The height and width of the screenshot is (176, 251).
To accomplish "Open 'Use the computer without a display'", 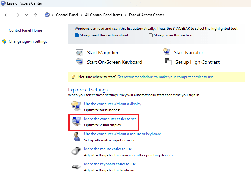I will click(x=113, y=104).
